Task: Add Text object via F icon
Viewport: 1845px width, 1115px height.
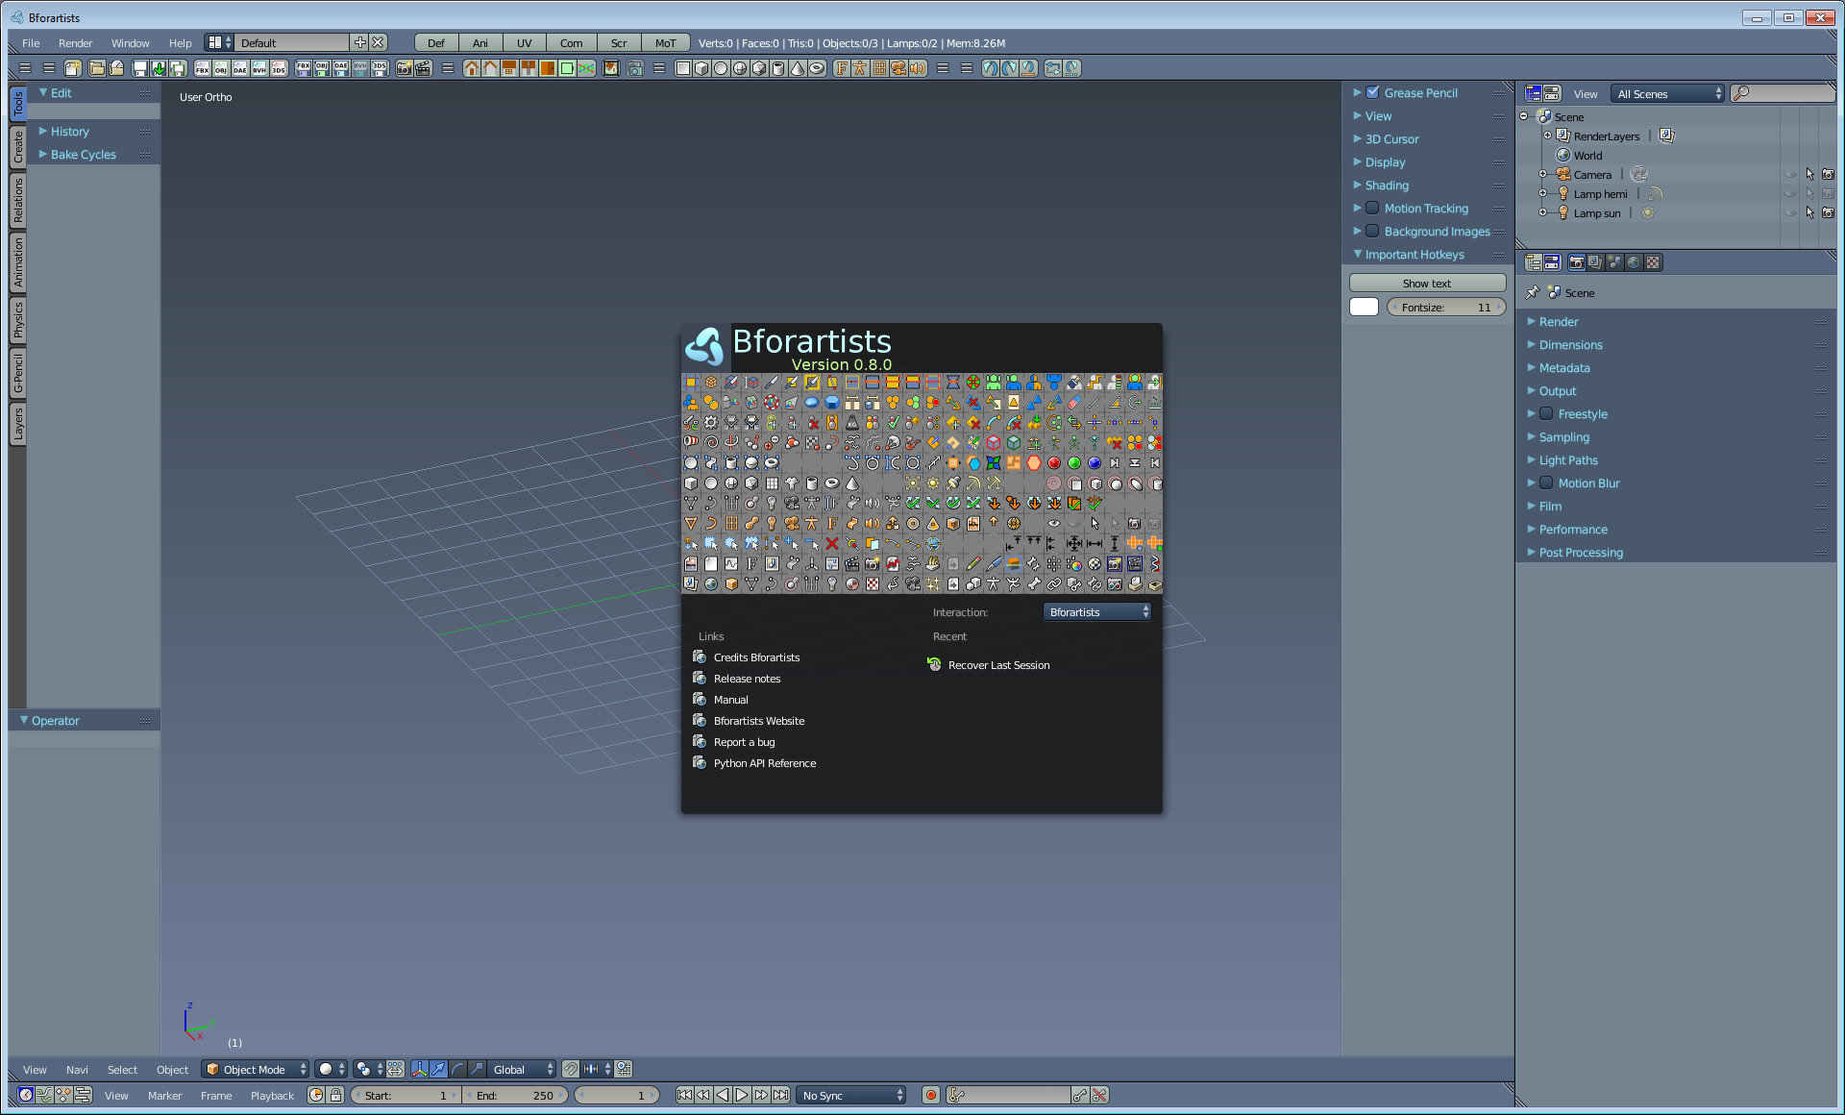Action: point(841,68)
